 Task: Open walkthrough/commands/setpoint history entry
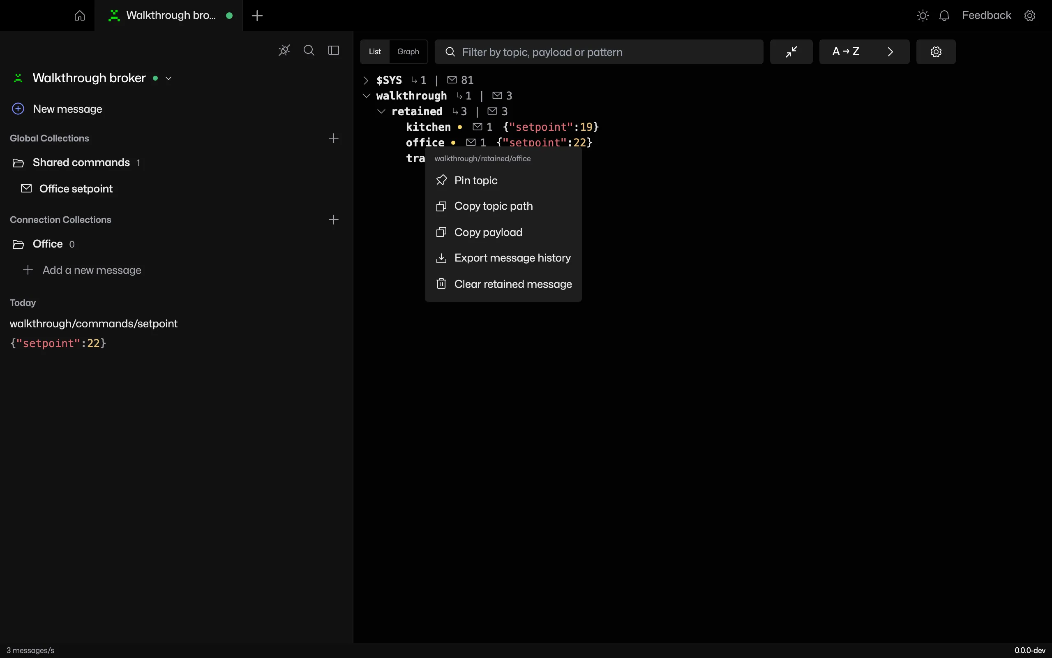click(93, 324)
